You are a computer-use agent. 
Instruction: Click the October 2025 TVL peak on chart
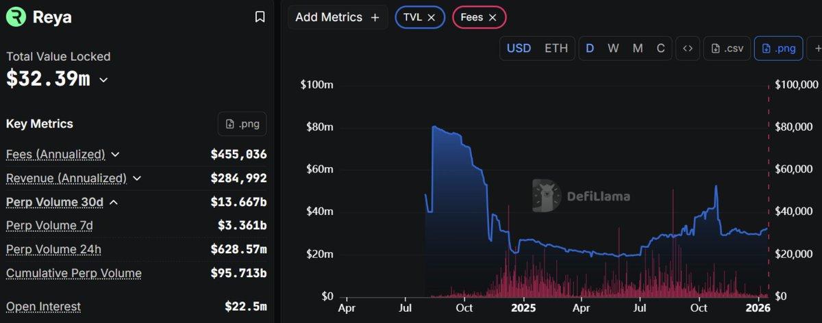(716, 187)
